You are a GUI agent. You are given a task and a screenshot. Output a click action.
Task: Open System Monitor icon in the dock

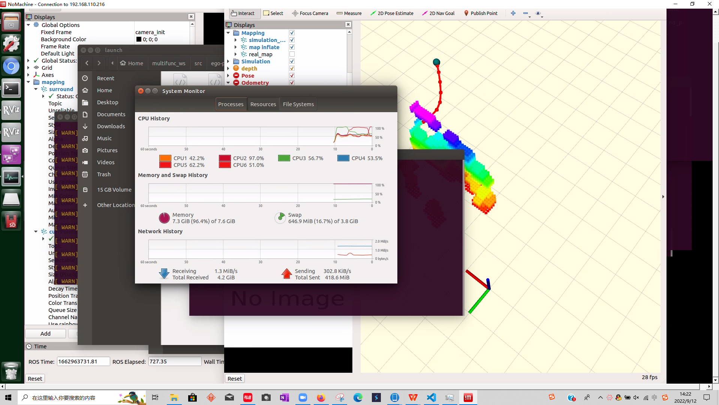click(11, 177)
